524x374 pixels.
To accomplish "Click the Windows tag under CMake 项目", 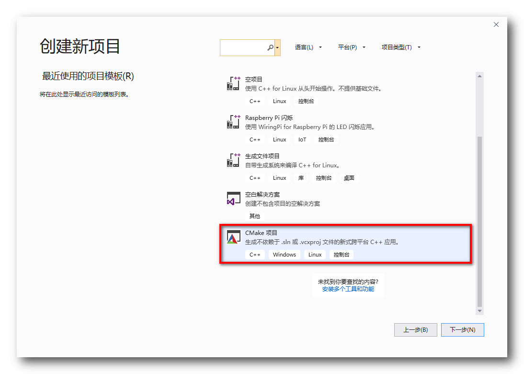I will (284, 255).
